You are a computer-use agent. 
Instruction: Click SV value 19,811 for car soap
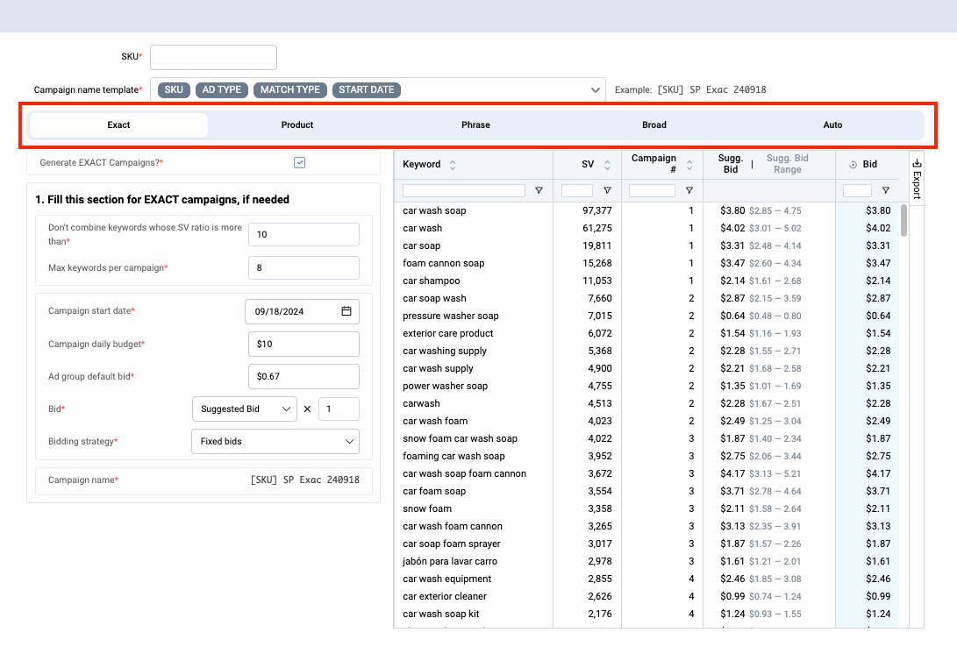click(x=596, y=245)
